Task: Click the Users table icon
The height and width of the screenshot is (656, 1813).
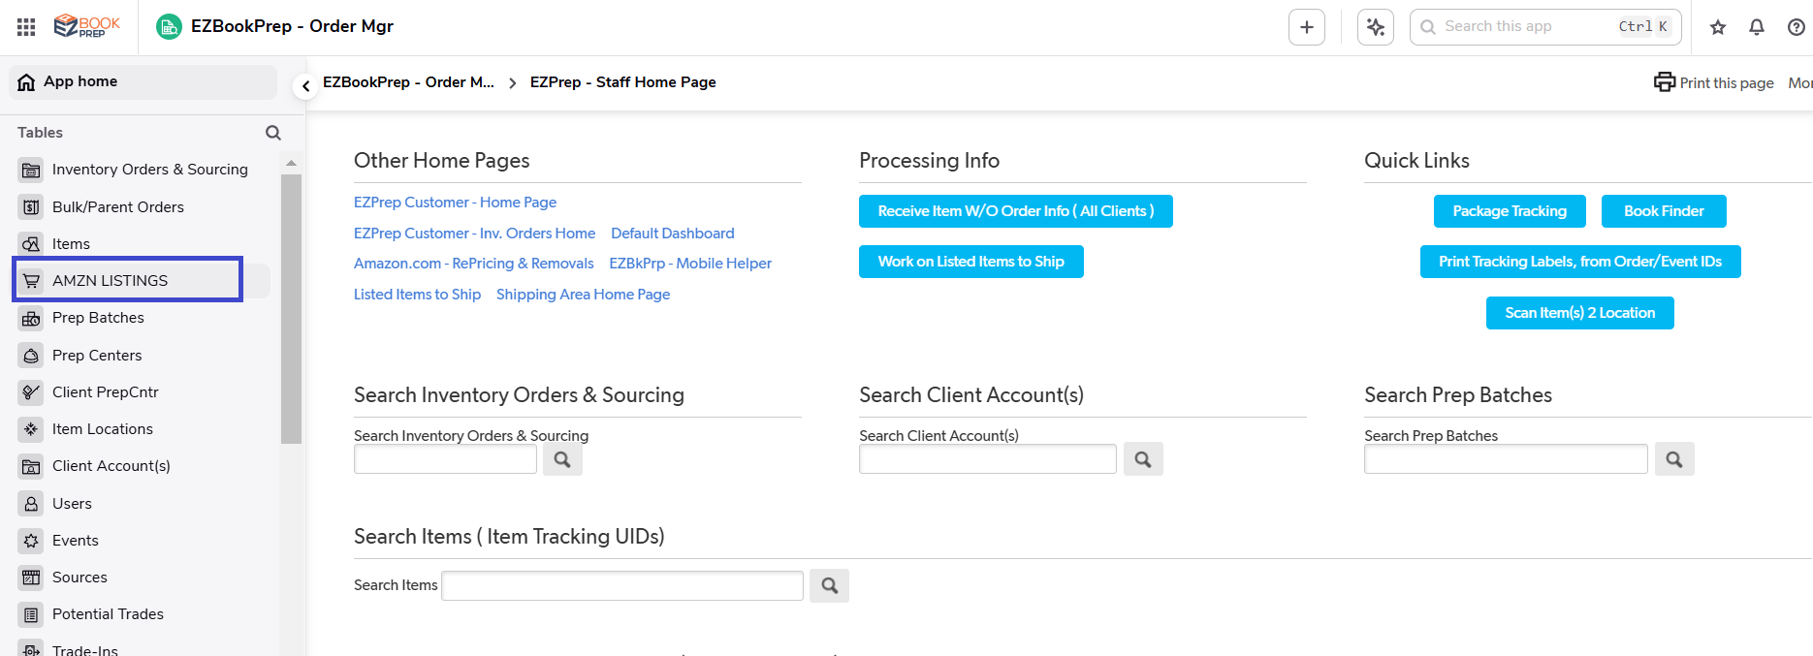Action: click(x=31, y=504)
